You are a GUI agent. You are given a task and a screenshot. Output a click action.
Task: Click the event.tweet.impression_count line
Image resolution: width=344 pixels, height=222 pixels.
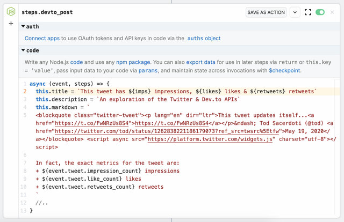107,171
